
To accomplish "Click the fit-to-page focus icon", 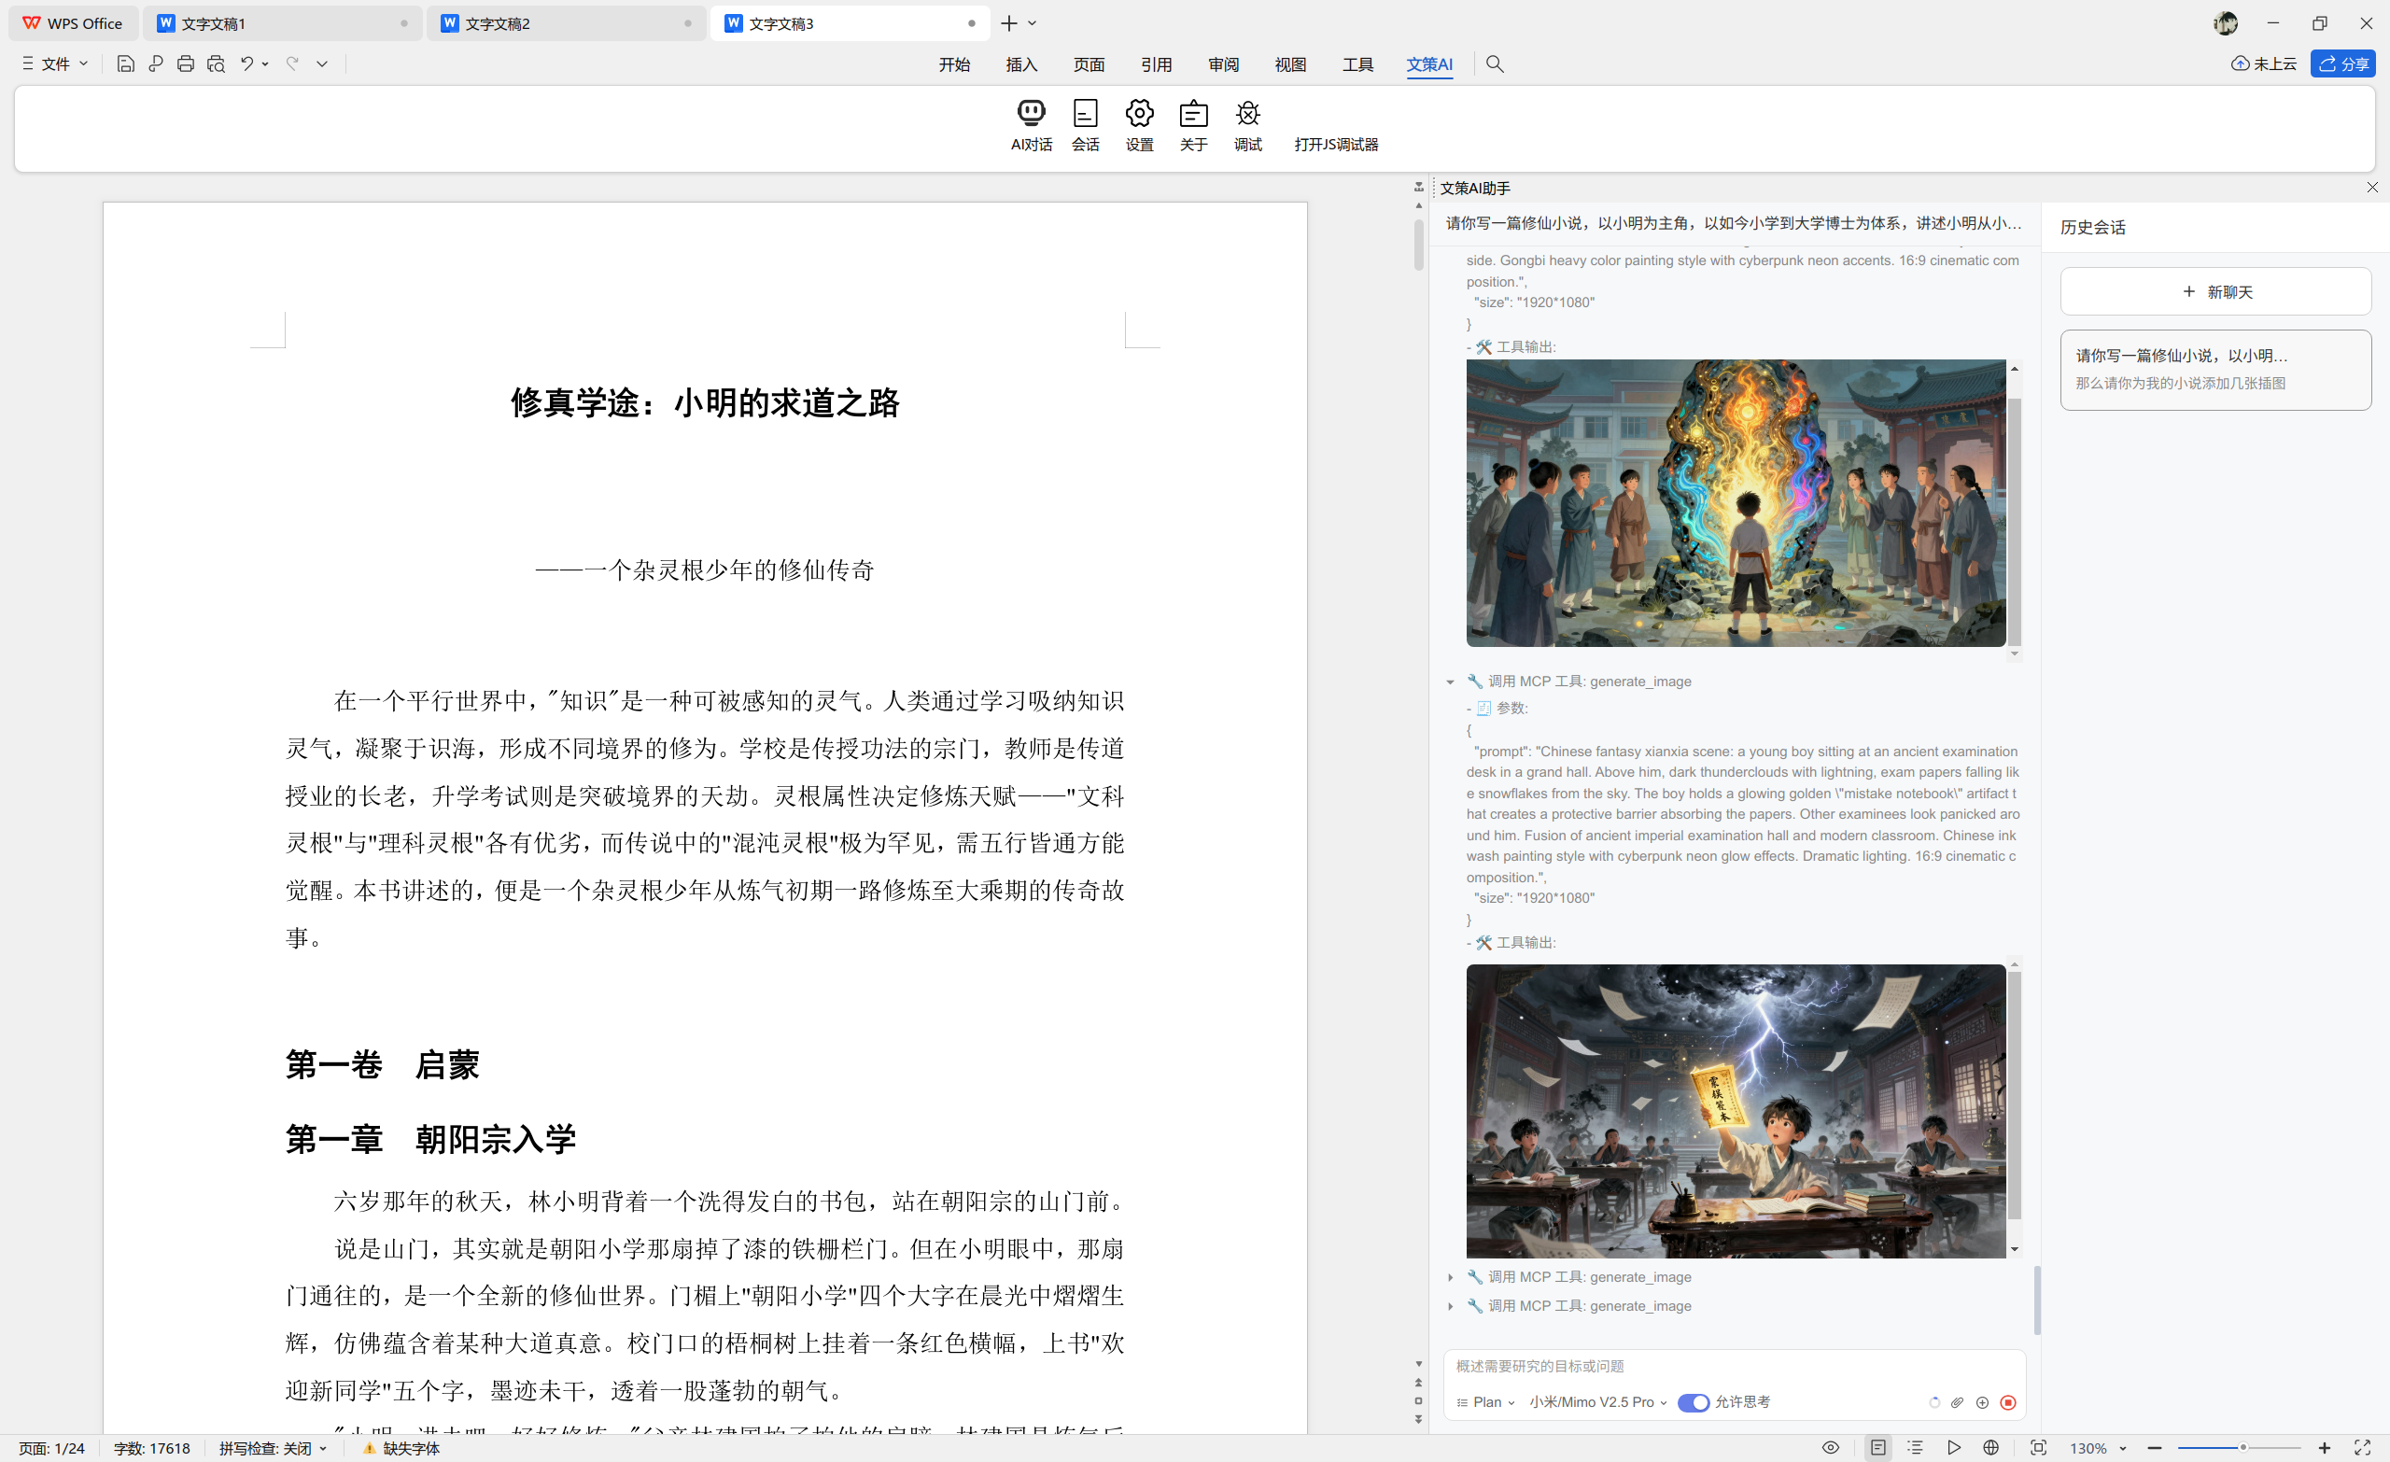I will point(2038,1447).
